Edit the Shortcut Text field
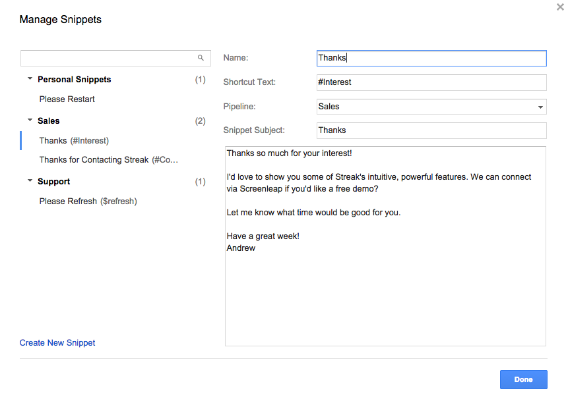Image resolution: width=568 pixels, height=401 pixels. click(431, 82)
